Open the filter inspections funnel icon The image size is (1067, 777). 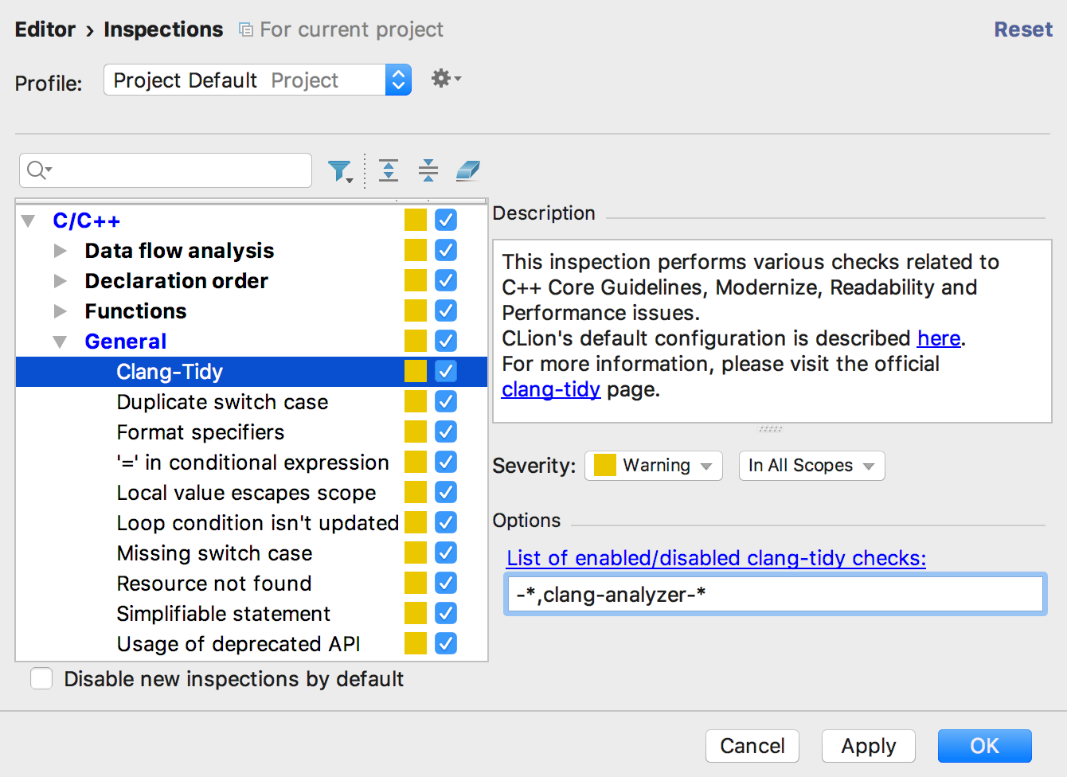point(340,170)
